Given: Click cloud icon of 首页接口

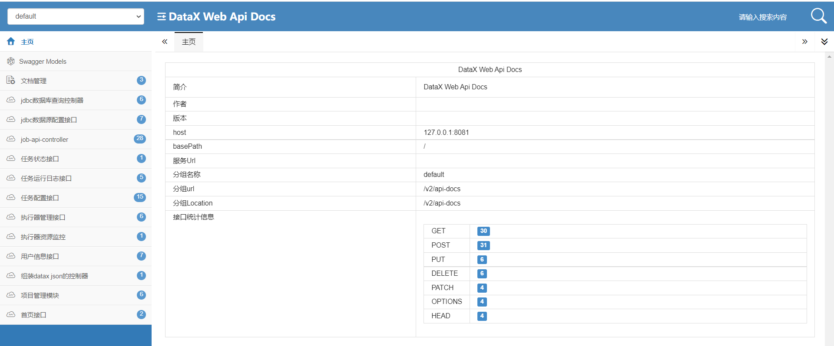Looking at the screenshot, I should pyautogui.click(x=11, y=314).
